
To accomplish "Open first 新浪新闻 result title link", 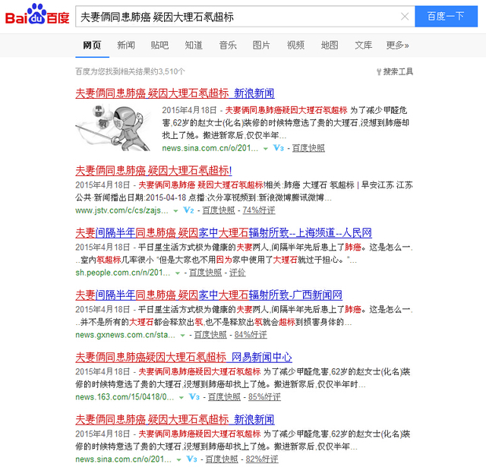I will click(x=175, y=93).
